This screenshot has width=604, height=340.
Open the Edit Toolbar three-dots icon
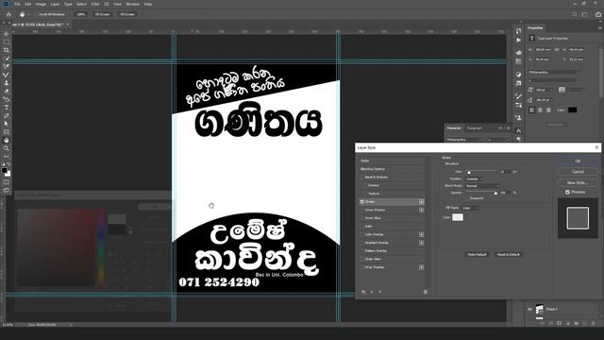[x=7, y=157]
